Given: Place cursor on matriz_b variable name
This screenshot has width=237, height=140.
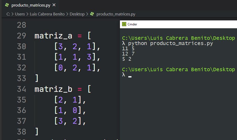Looking at the screenshot, I should pyautogui.click(x=53, y=89).
